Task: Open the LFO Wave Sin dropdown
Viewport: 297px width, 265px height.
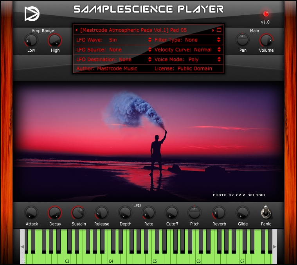Action: 113,40
